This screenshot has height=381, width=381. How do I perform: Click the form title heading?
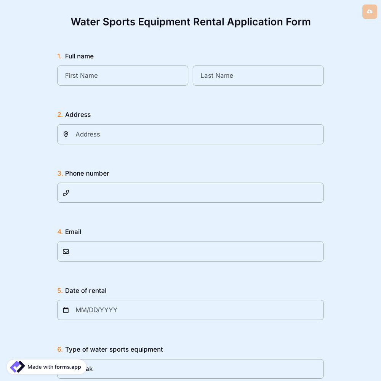click(190, 22)
